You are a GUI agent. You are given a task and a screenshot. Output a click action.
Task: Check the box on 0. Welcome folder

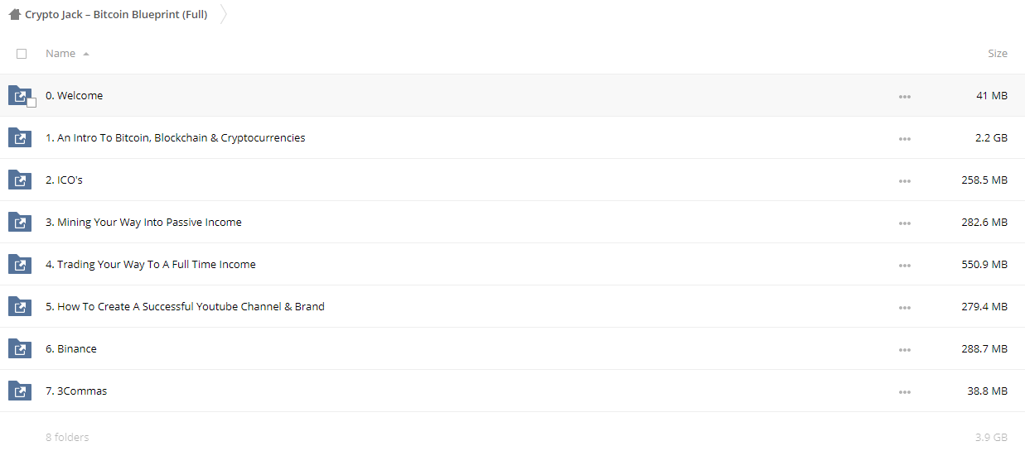[31, 103]
